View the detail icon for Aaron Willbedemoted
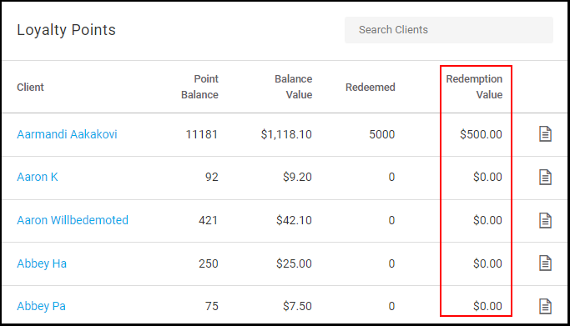Screen dimensions: 570x326 pos(545,220)
